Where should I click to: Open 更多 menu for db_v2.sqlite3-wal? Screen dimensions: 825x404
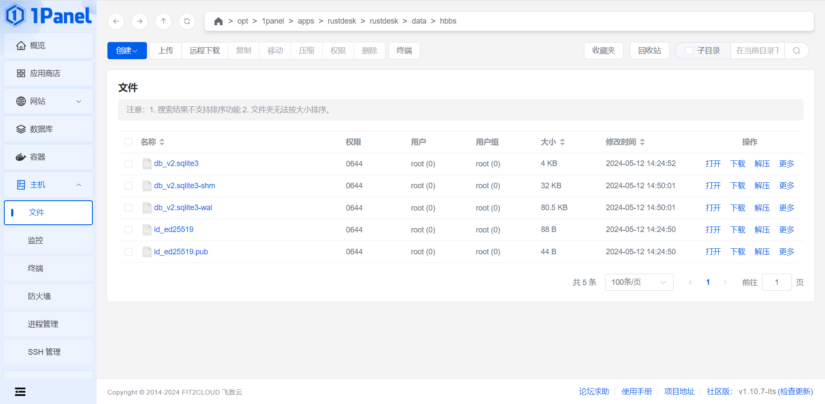[x=787, y=208]
